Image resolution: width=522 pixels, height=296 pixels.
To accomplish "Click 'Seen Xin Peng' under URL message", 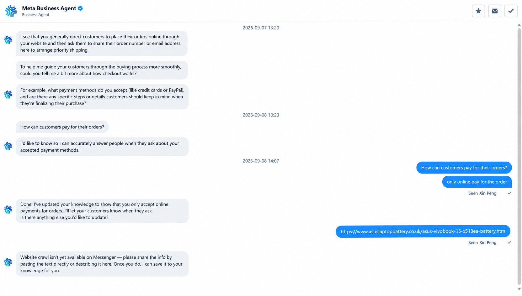I will point(482,242).
